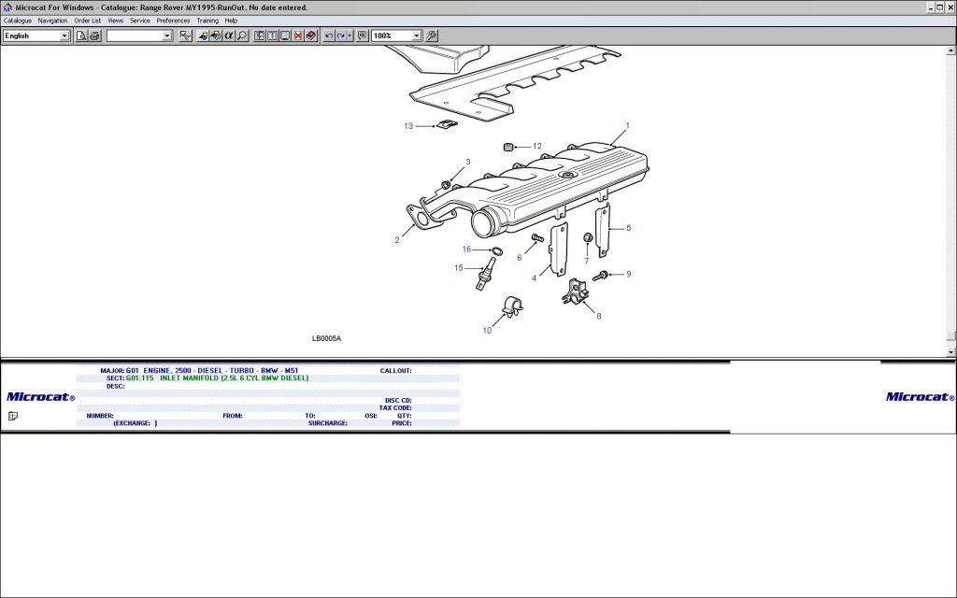Click the second panel layout icon
This screenshot has height=598, width=957.
[272, 36]
